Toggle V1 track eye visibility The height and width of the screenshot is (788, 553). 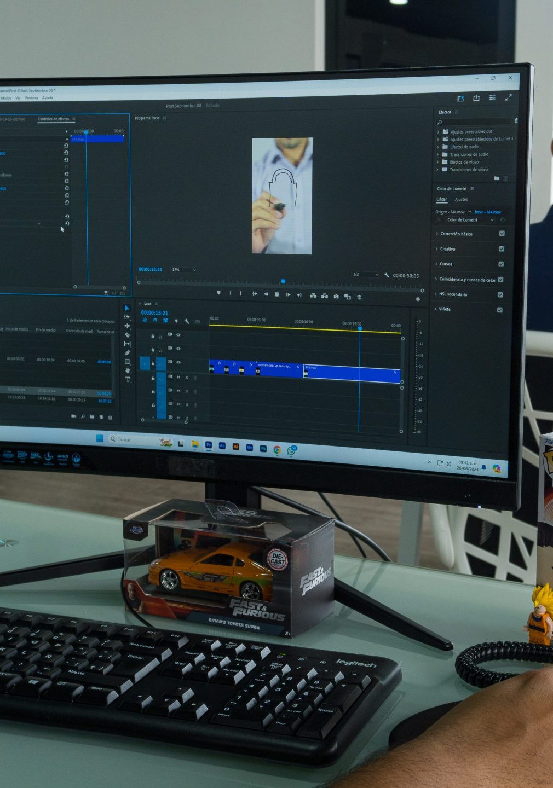(x=178, y=362)
